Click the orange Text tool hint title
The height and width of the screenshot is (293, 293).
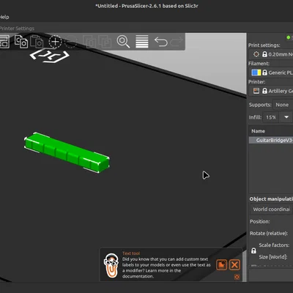tap(131, 253)
